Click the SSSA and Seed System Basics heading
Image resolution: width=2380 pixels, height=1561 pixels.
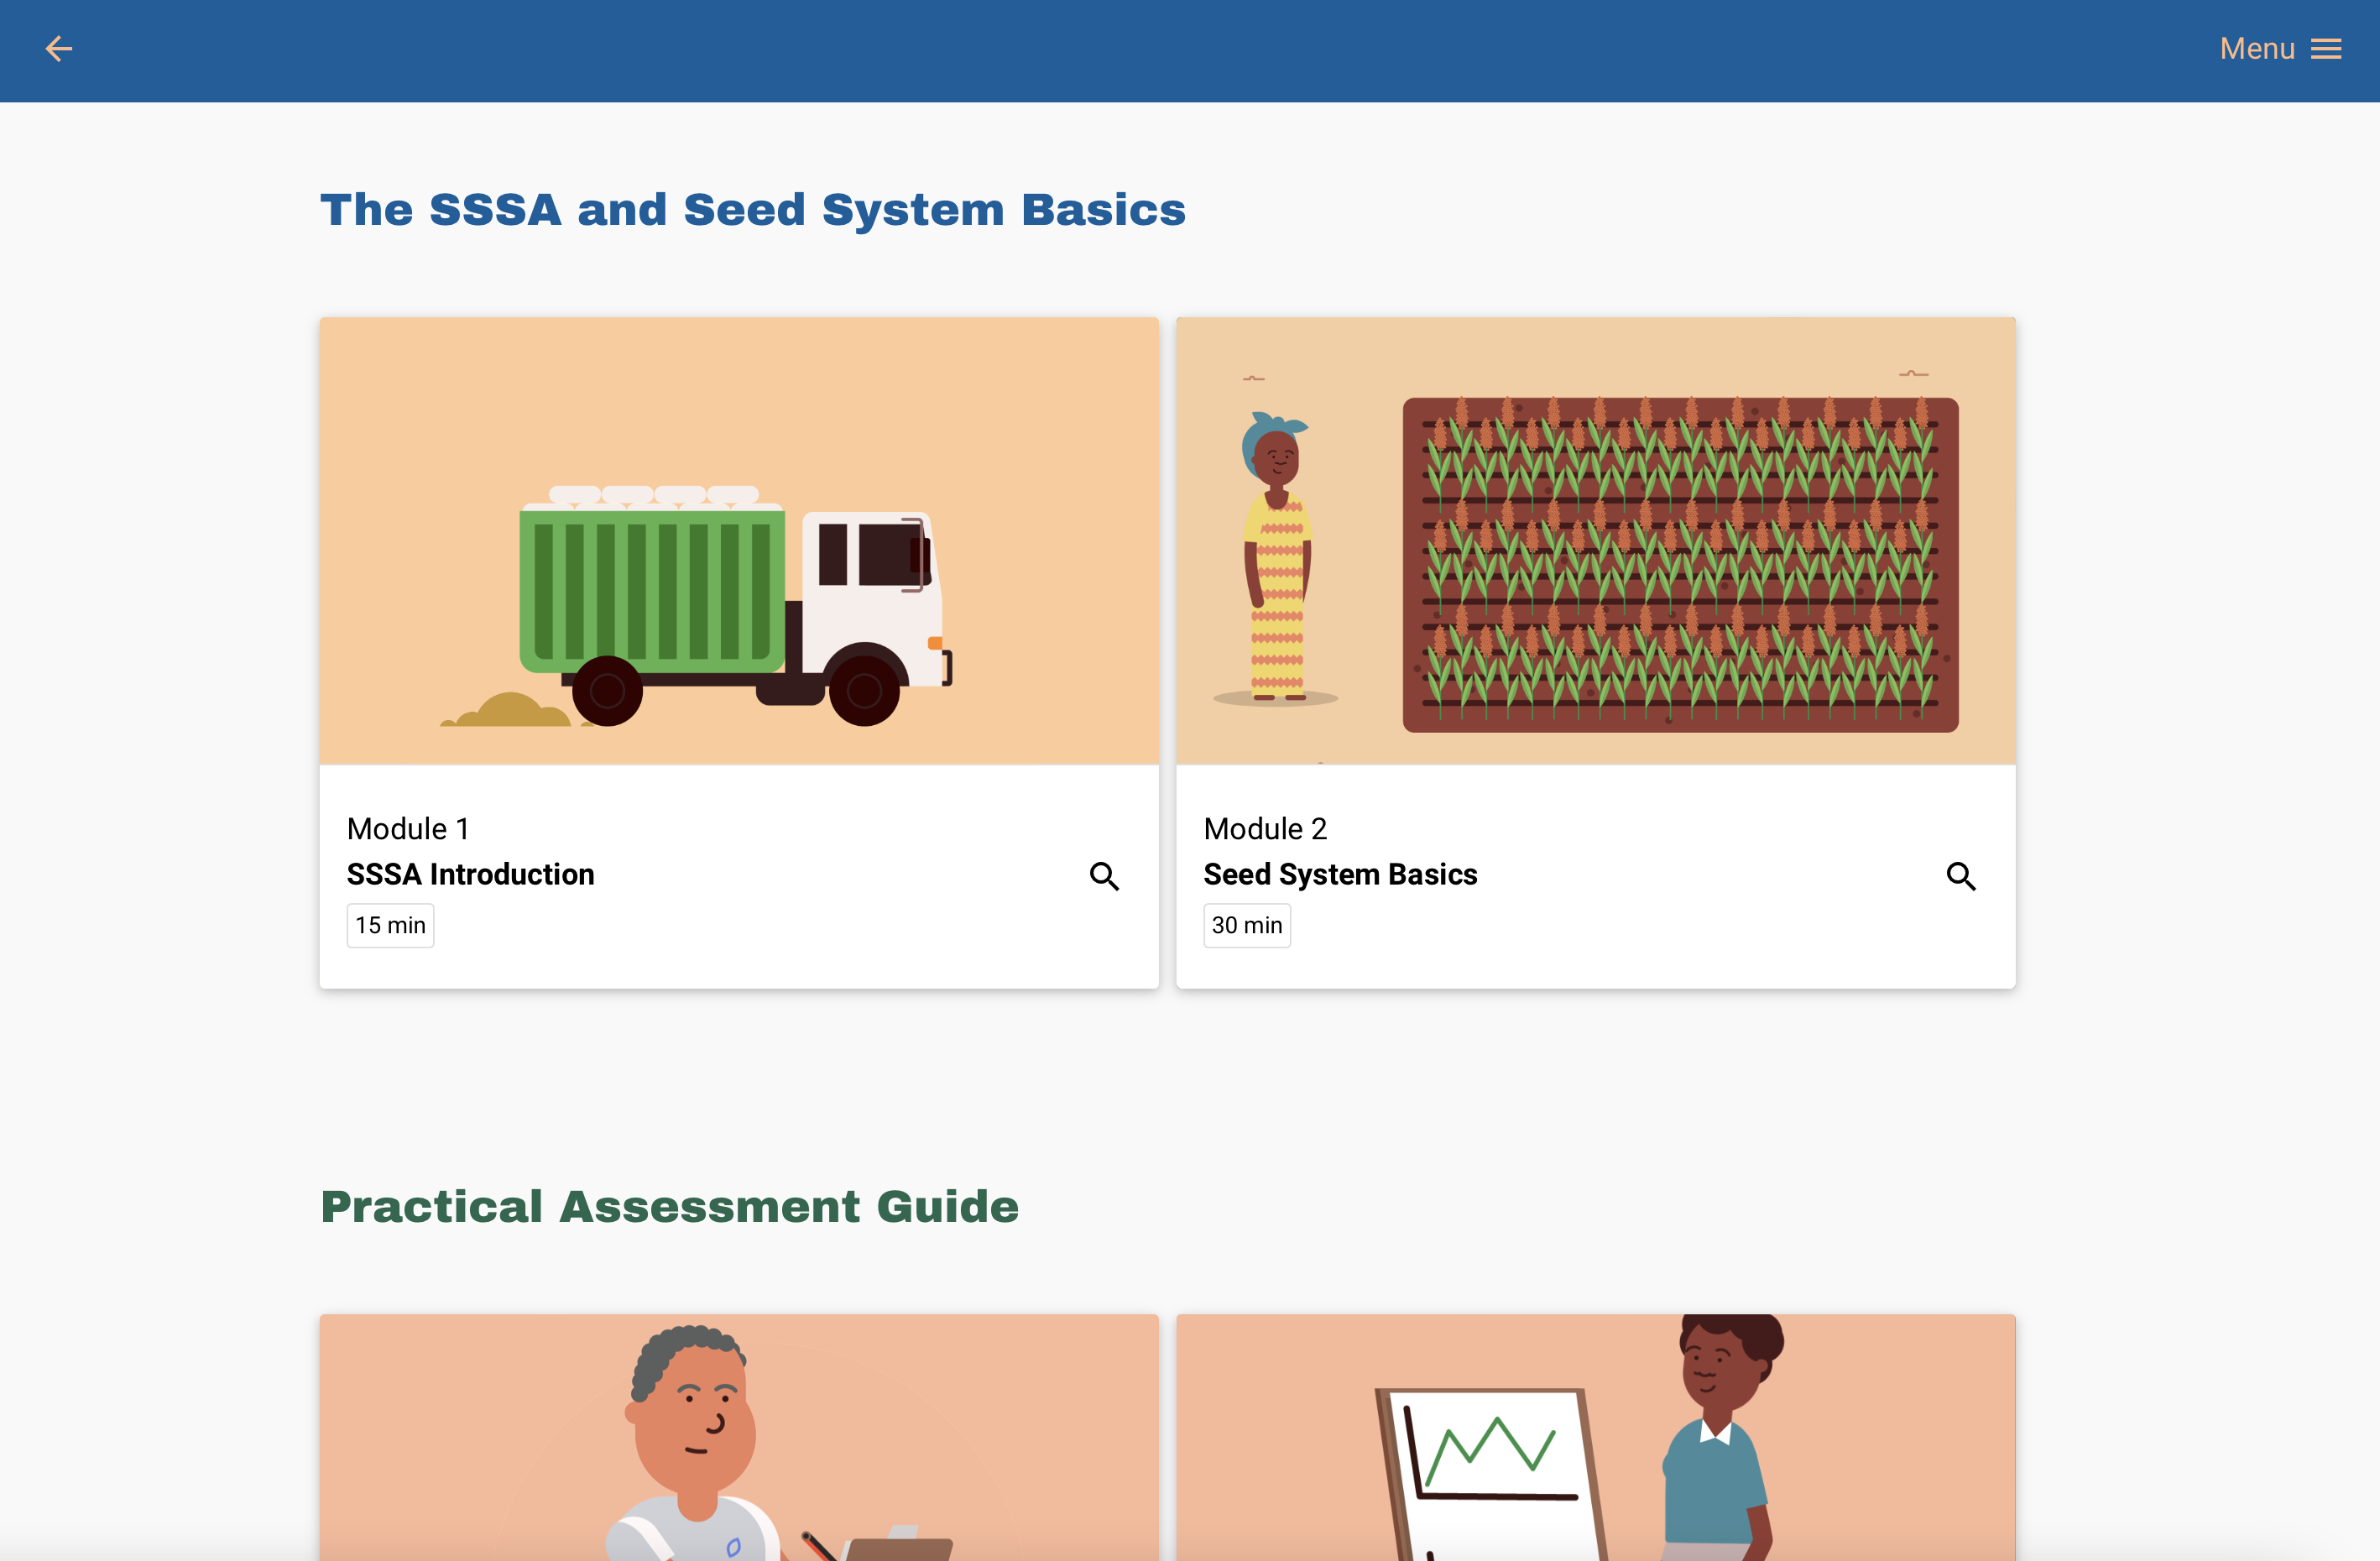point(752,210)
